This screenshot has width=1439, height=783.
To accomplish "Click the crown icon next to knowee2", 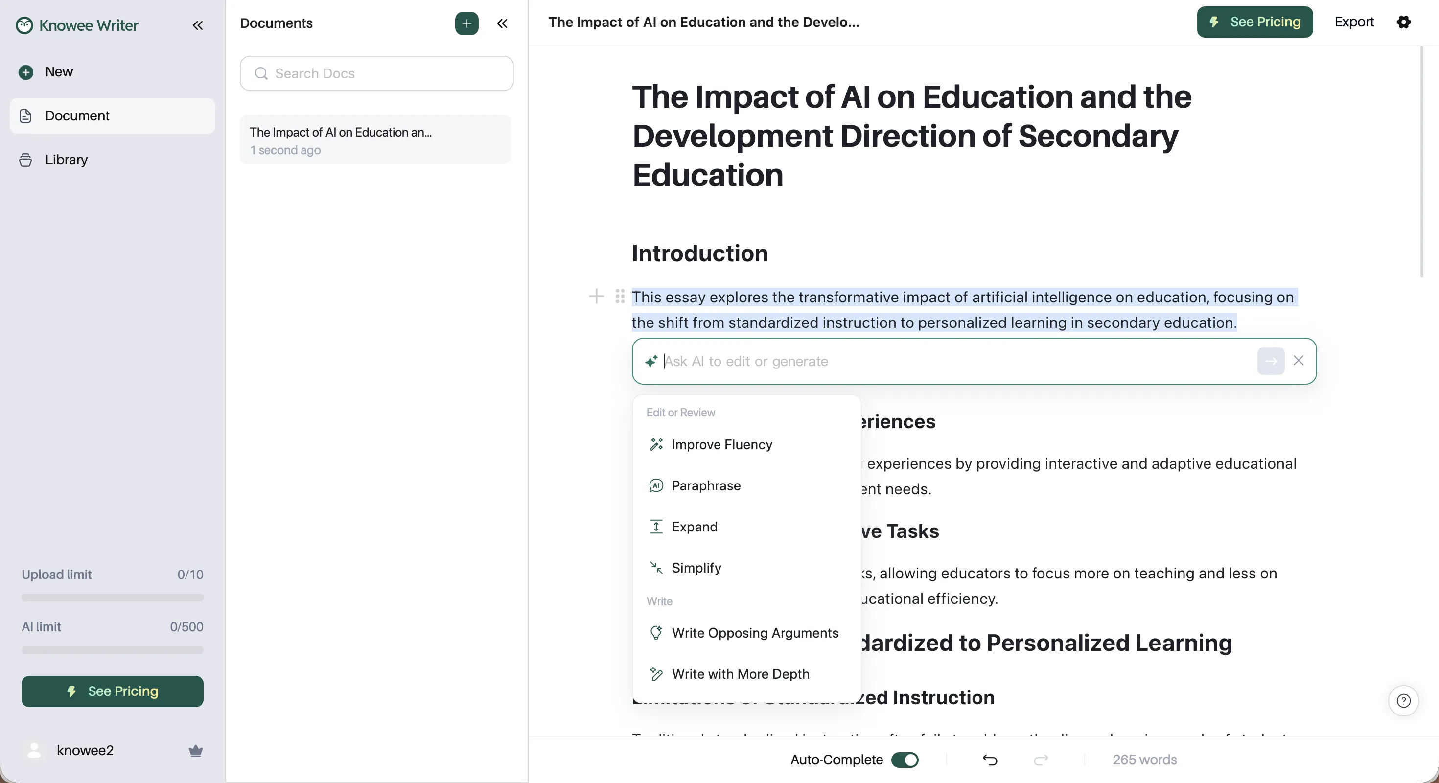I will 195,751.
